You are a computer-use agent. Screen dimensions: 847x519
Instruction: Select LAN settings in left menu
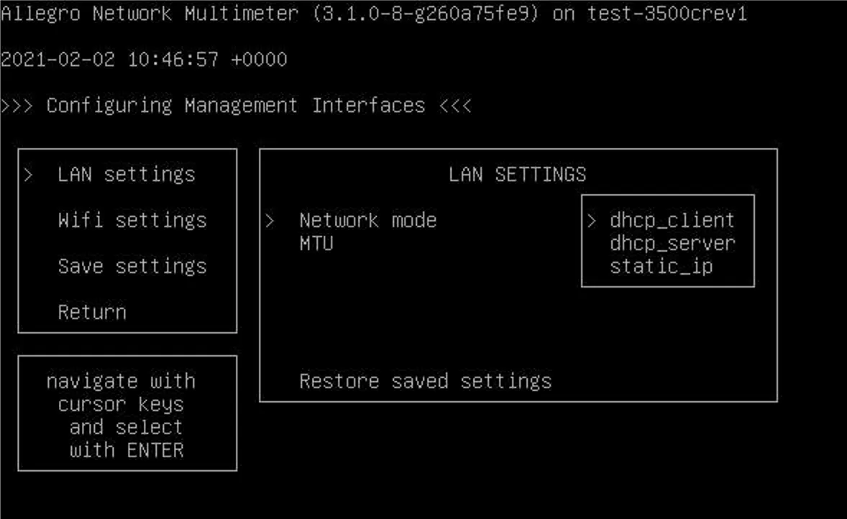coord(126,175)
